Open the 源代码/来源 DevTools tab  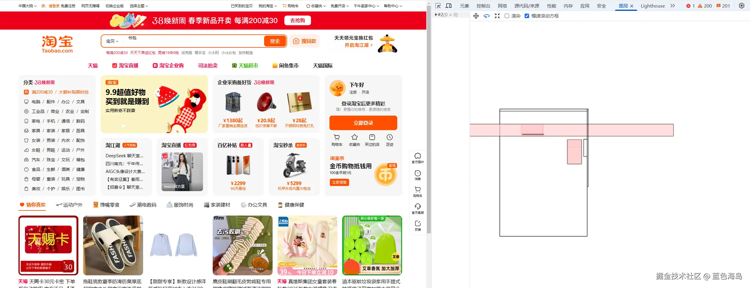(527, 6)
